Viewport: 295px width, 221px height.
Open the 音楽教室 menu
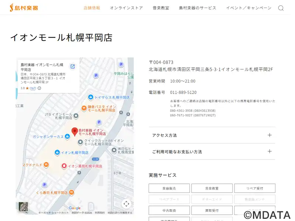coord(161,8)
